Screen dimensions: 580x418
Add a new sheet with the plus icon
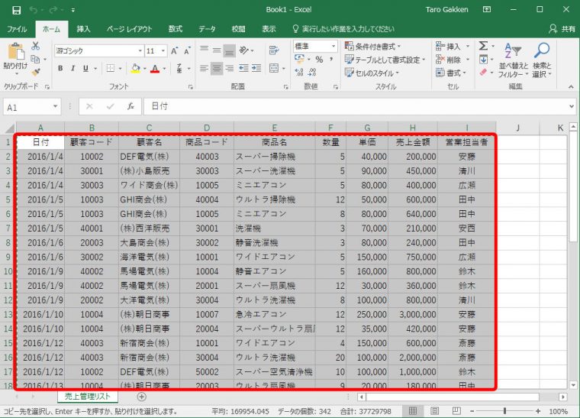141,397
